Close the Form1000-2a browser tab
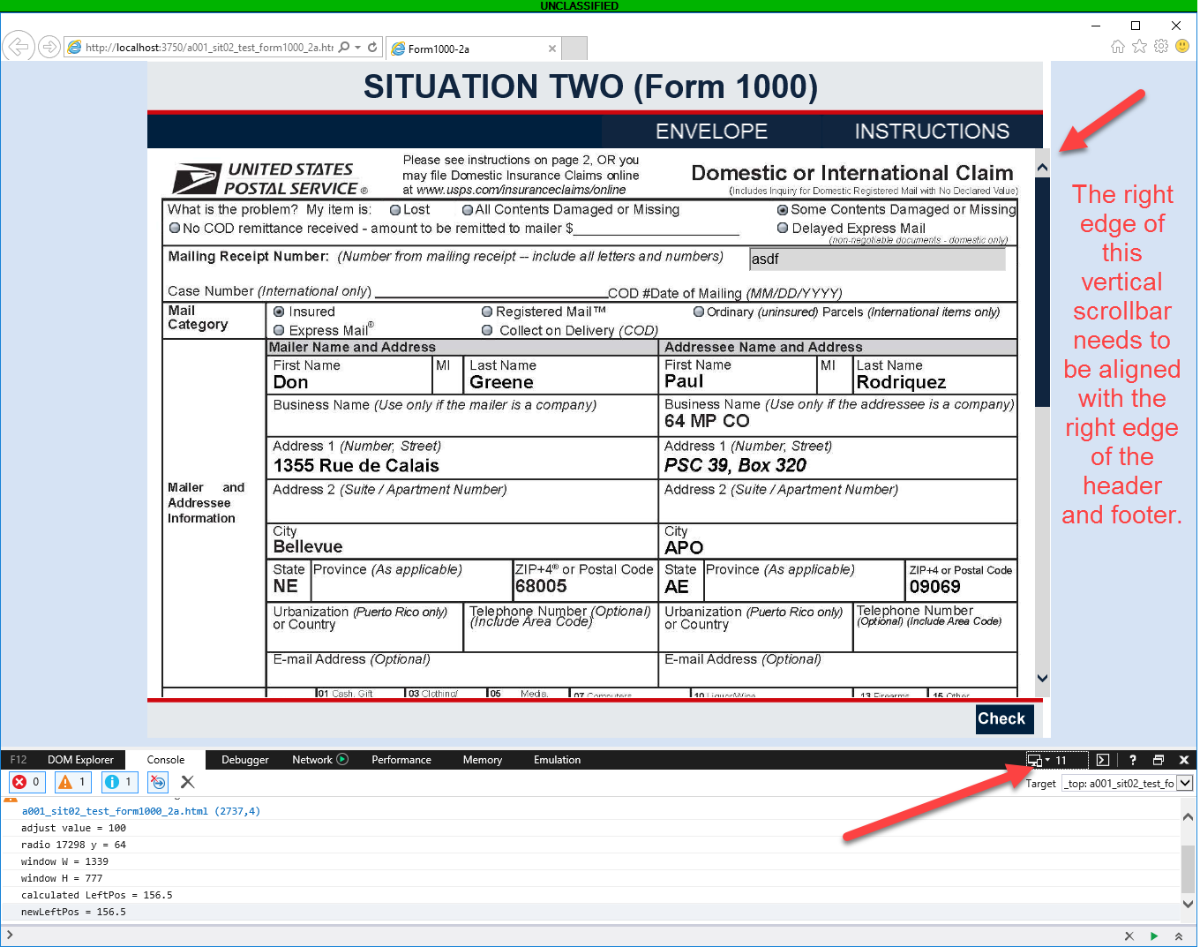1200x947 pixels. [x=552, y=49]
